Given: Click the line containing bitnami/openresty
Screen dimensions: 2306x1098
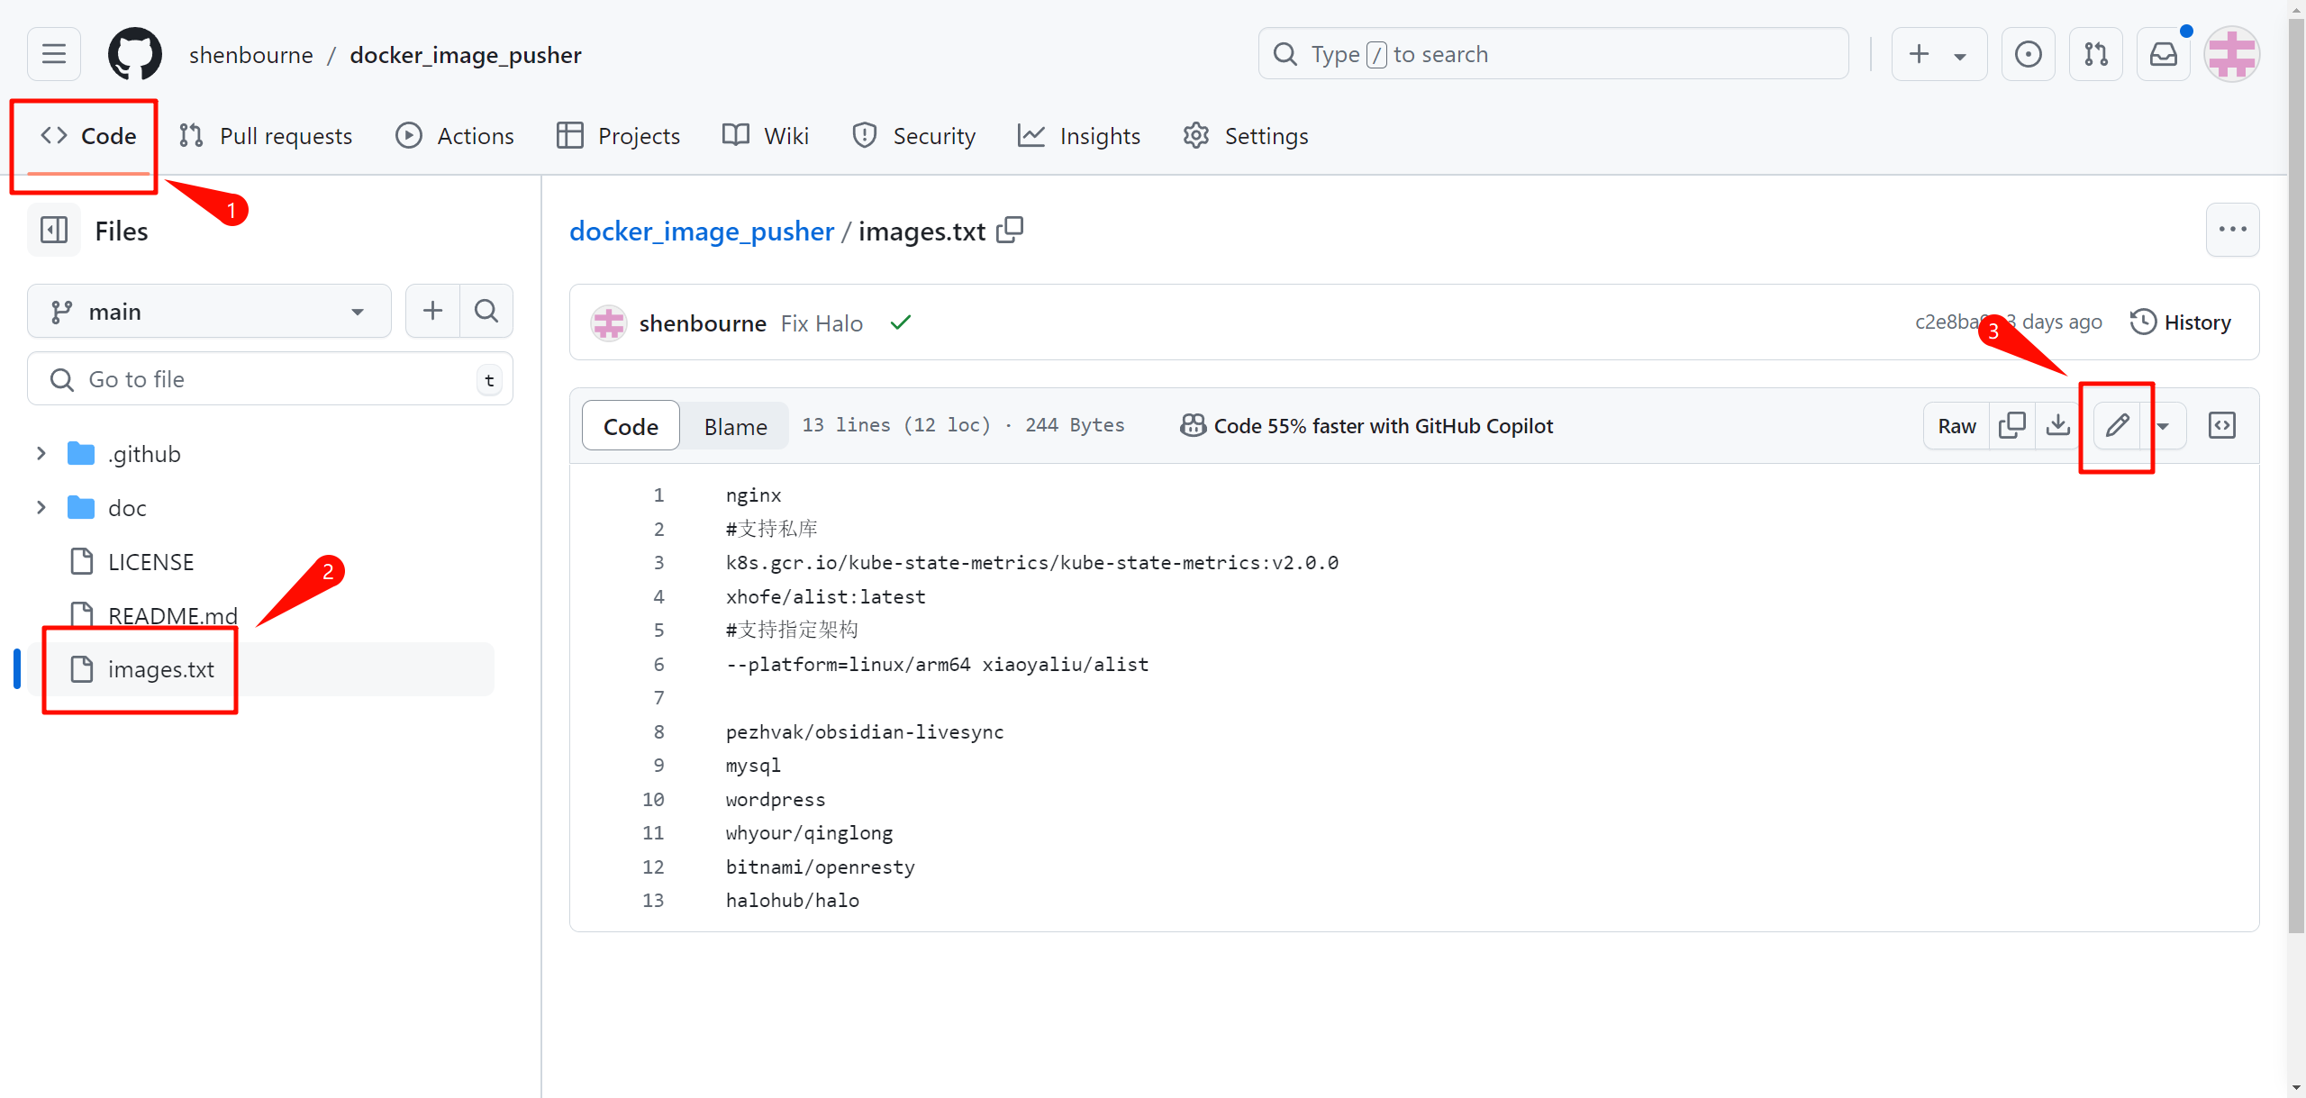Looking at the screenshot, I should 821,867.
